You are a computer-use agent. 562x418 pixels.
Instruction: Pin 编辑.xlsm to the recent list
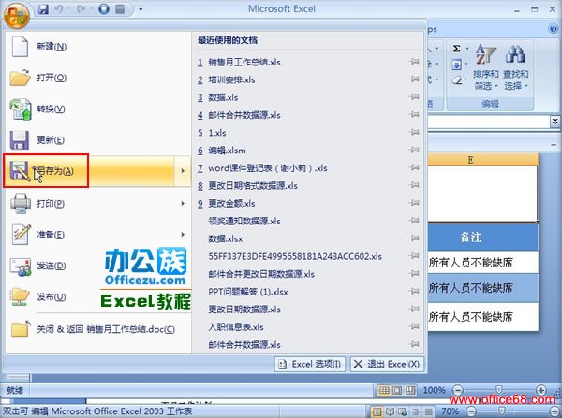(x=414, y=150)
